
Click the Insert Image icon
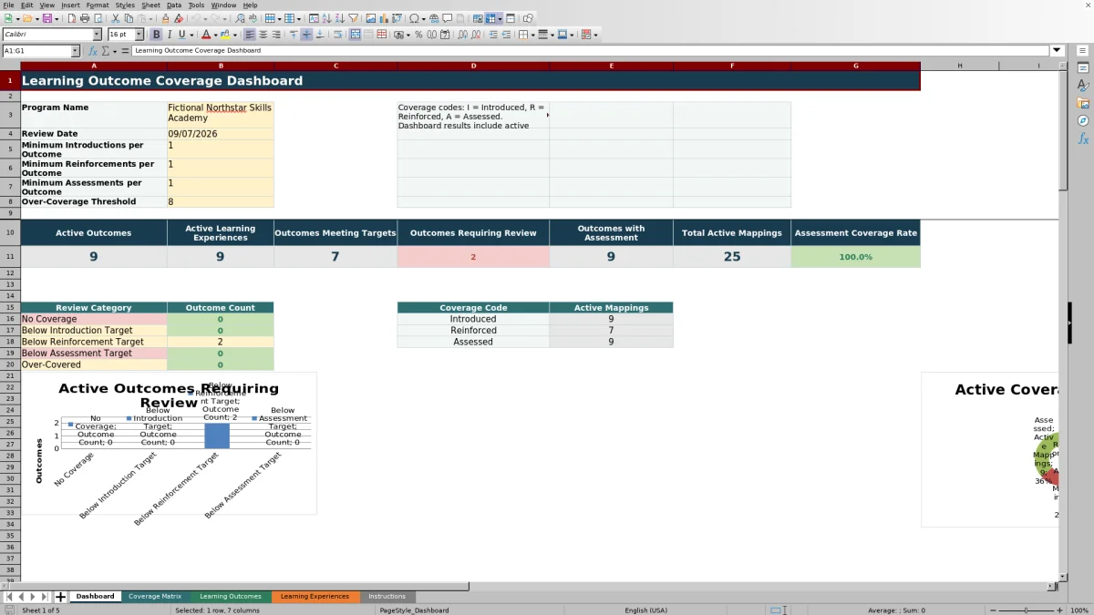[370, 18]
